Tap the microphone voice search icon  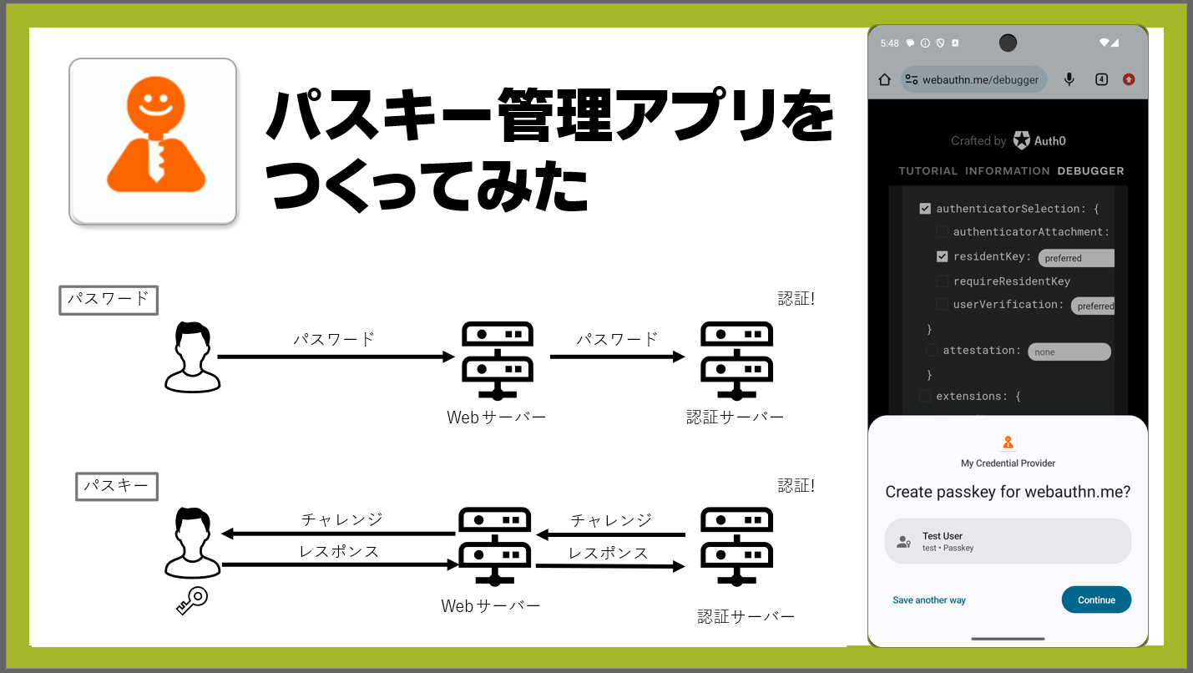click(x=1069, y=79)
